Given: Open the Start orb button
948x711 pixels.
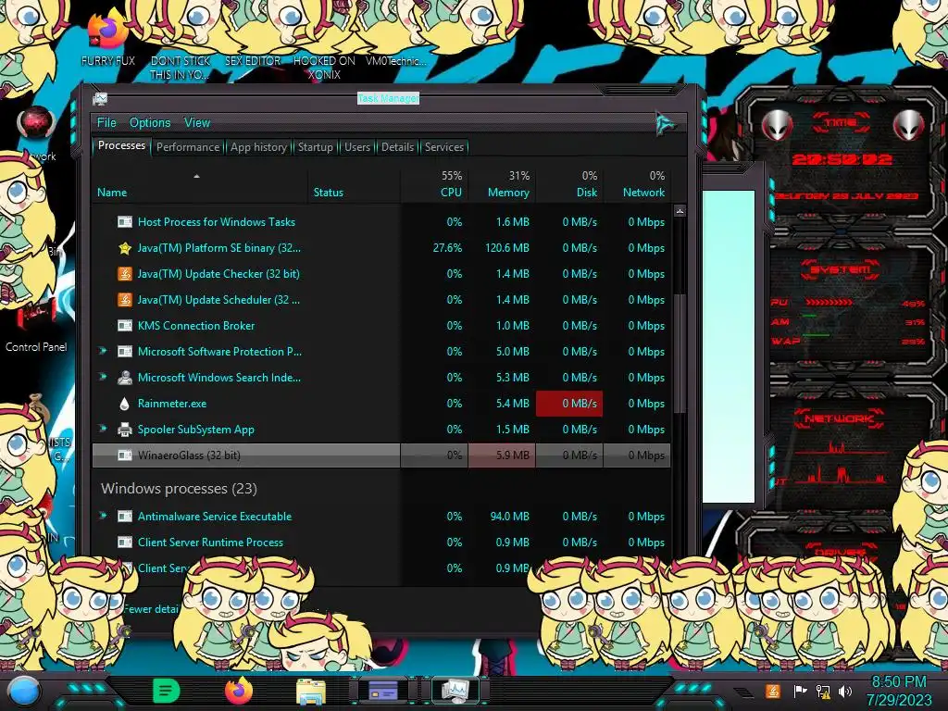Looking at the screenshot, I should (24, 692).
